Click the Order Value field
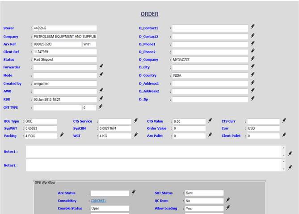The height and width of the screenshot is (214, 299). tap(190, 128)
